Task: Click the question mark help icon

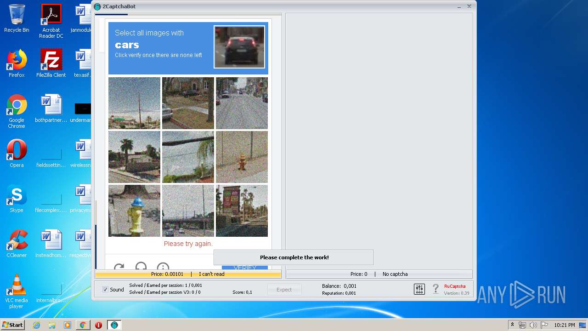Action: (x=436, y=289)
